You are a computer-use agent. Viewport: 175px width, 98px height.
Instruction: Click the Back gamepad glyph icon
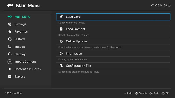(x=151, y=93)
